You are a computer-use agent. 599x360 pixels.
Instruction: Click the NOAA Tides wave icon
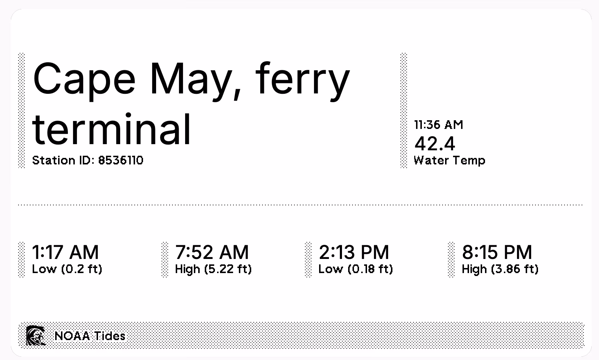36,336
